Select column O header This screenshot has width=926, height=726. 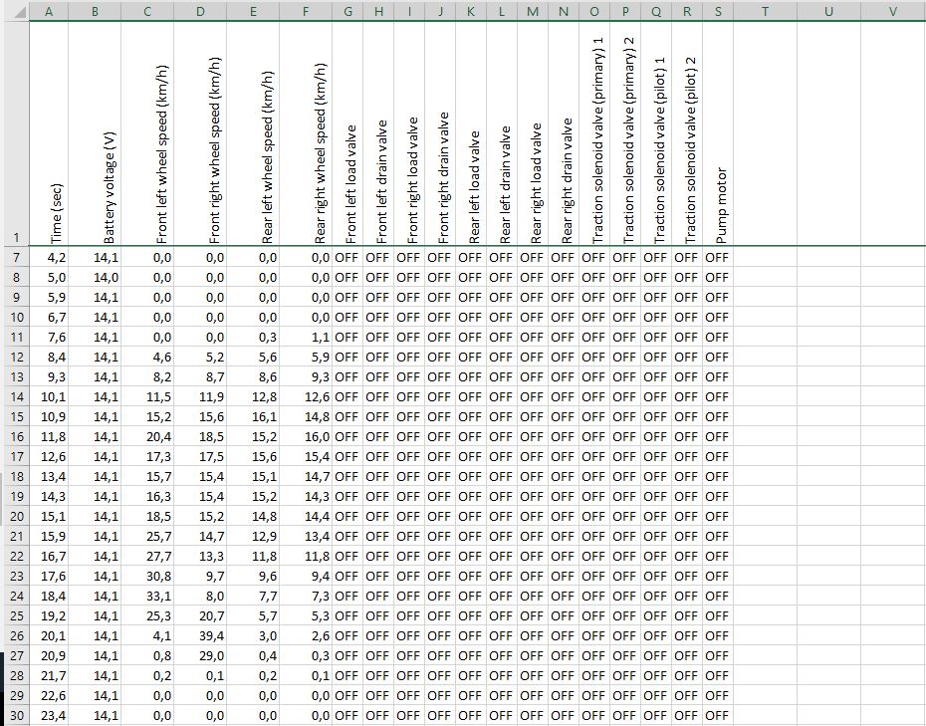[594, 11]
